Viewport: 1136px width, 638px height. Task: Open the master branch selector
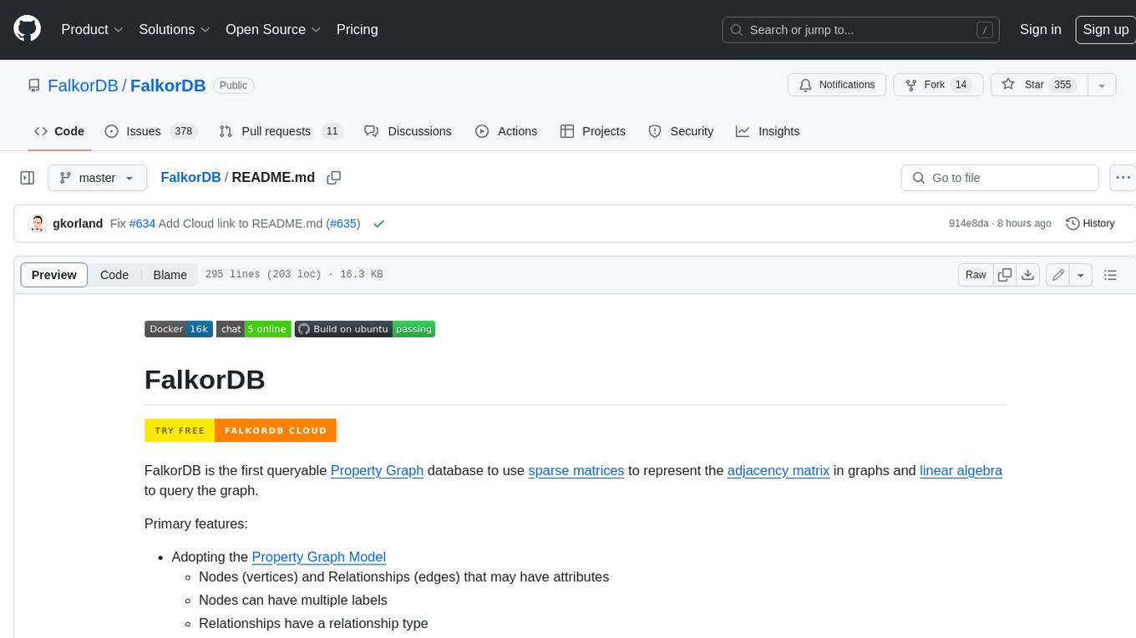(98, 178)
